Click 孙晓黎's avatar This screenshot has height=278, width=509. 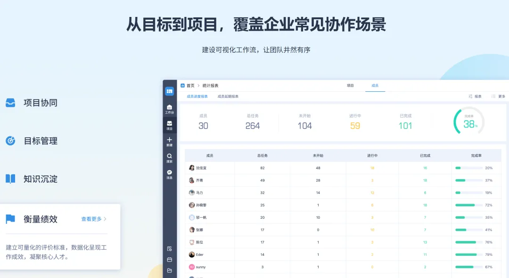click(192, 205)
